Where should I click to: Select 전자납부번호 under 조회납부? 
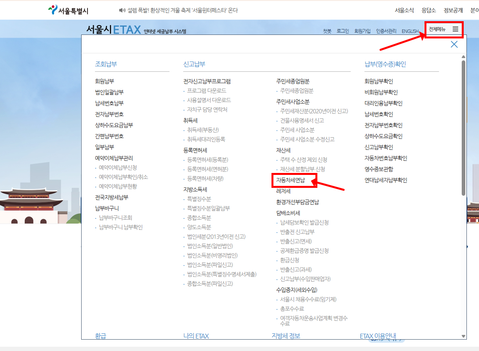coord(109,114)
